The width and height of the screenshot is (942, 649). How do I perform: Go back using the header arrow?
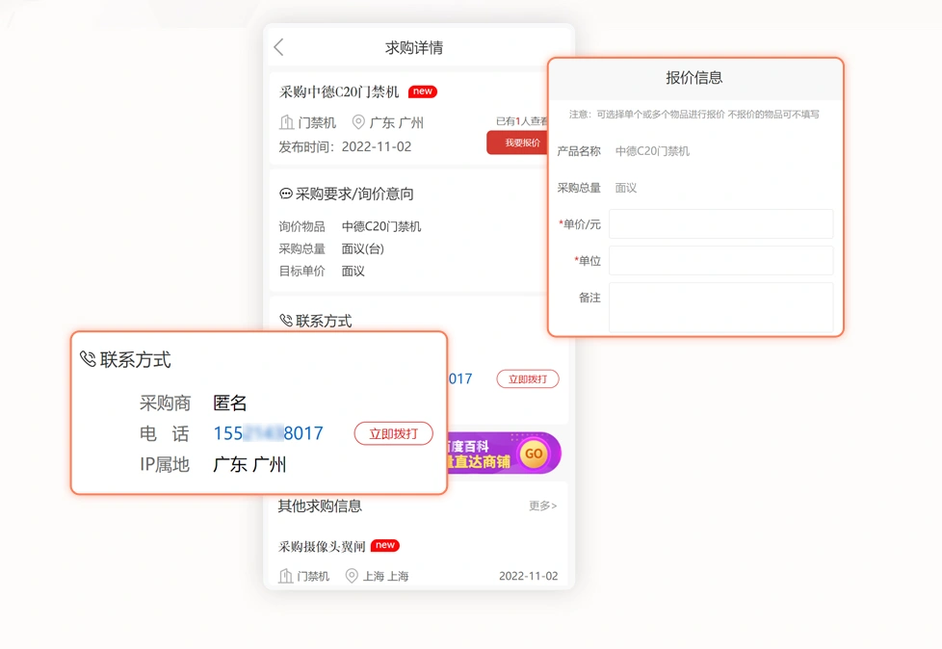(278, 47)
